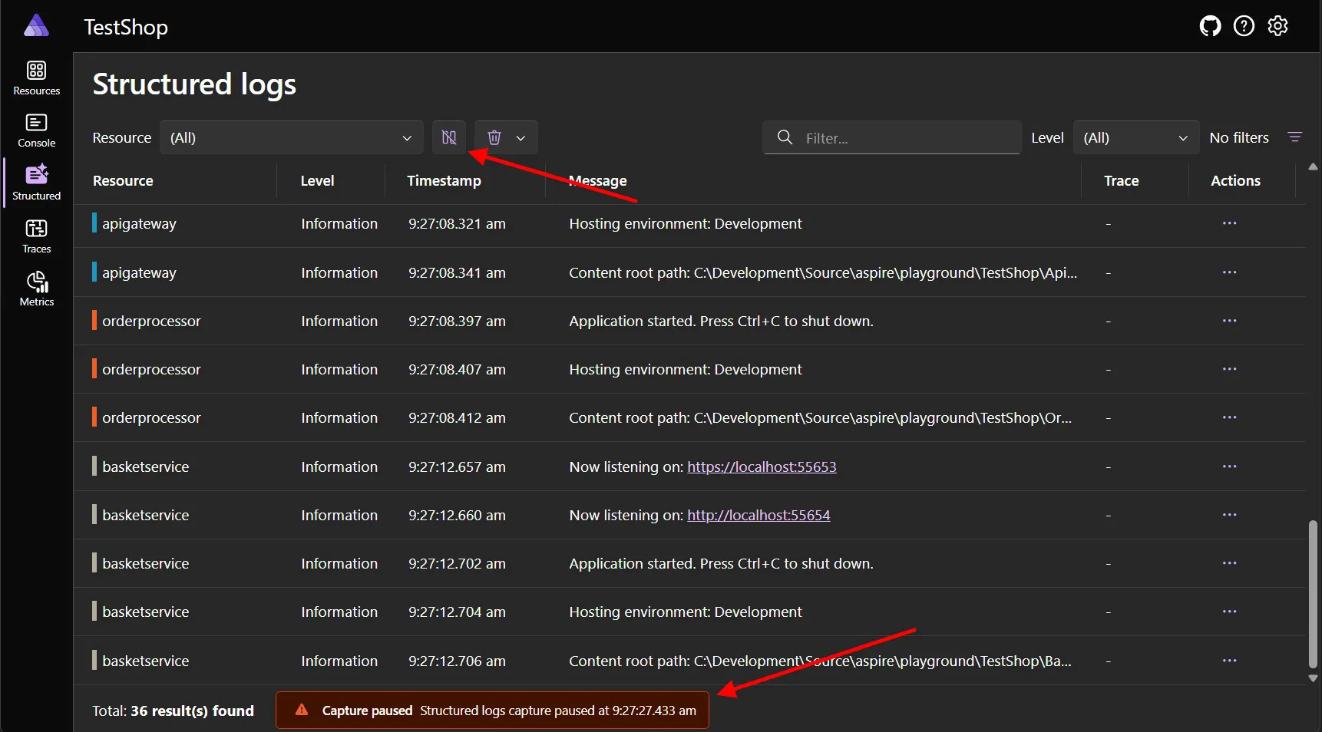Image resolution: width=1322 pixels, height=732 pixels.
Task: Clear logs using the trash can icon
Action: [494, 138]
